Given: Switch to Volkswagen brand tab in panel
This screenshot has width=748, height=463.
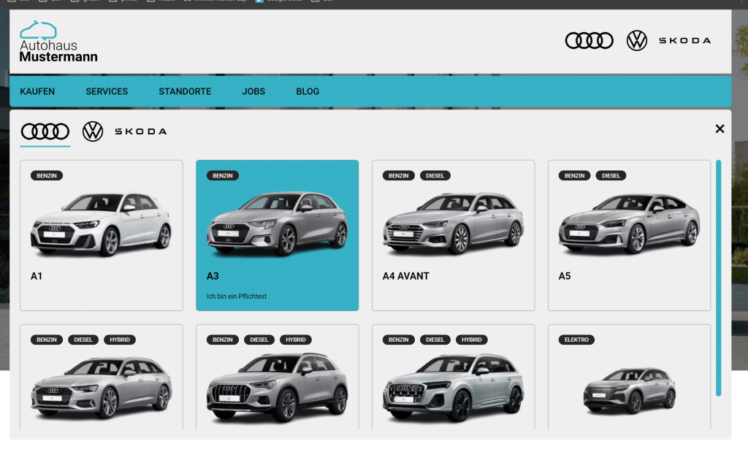Looking at the screenshot, I should [x=93, y=131].
